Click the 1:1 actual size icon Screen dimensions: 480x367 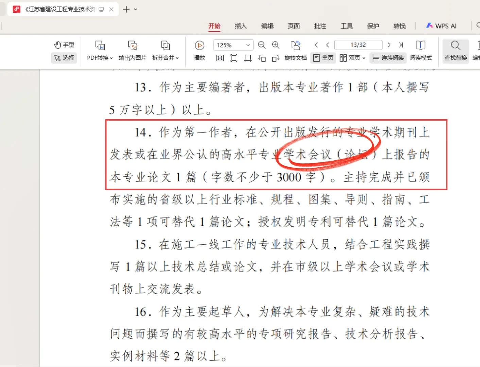click(220, 58)
